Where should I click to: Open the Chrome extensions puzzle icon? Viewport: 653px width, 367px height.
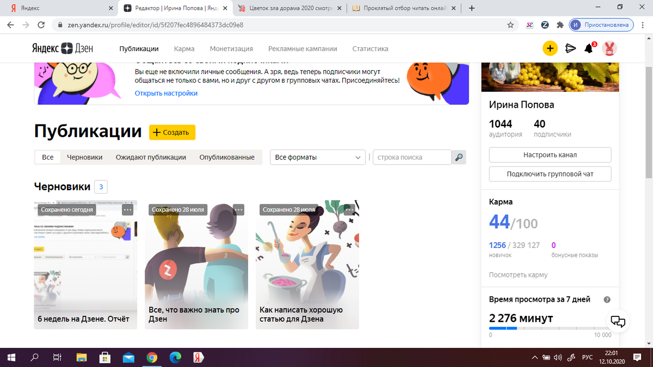(559, 25)
